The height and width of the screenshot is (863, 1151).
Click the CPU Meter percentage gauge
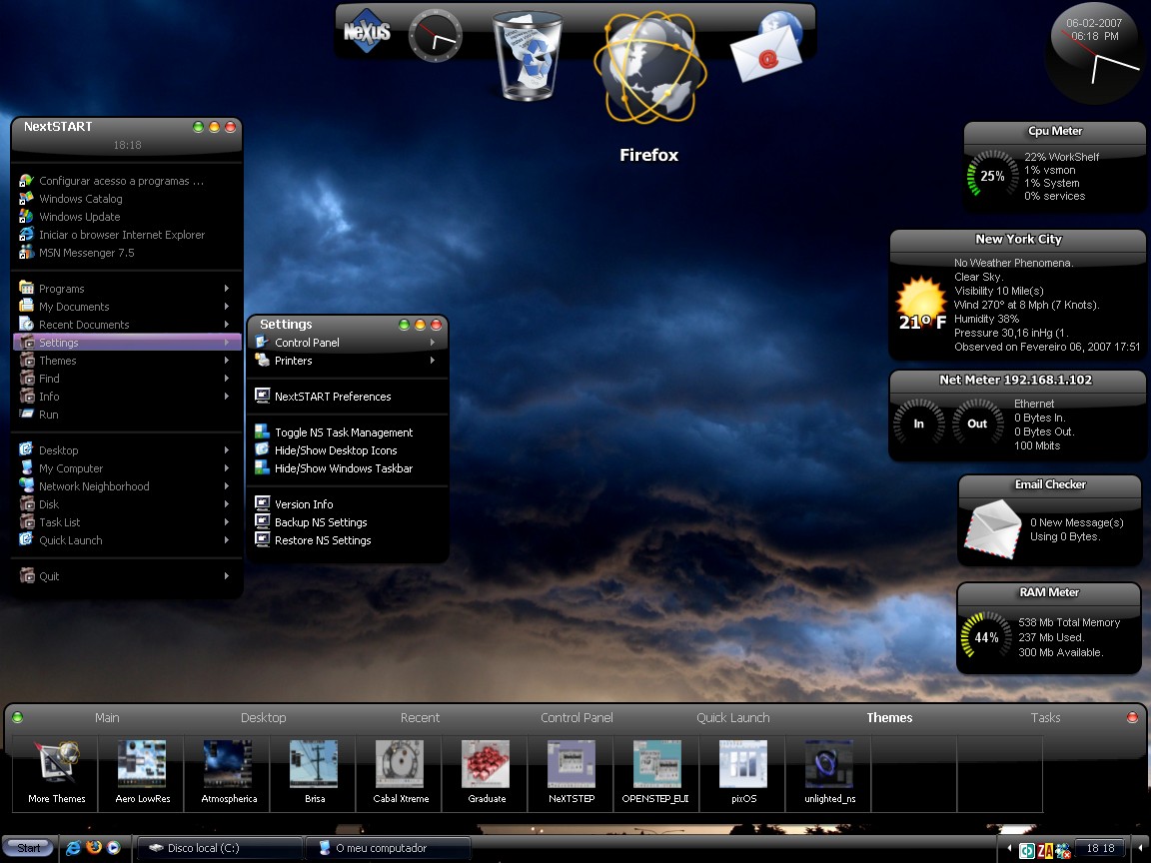pos(991,176)
